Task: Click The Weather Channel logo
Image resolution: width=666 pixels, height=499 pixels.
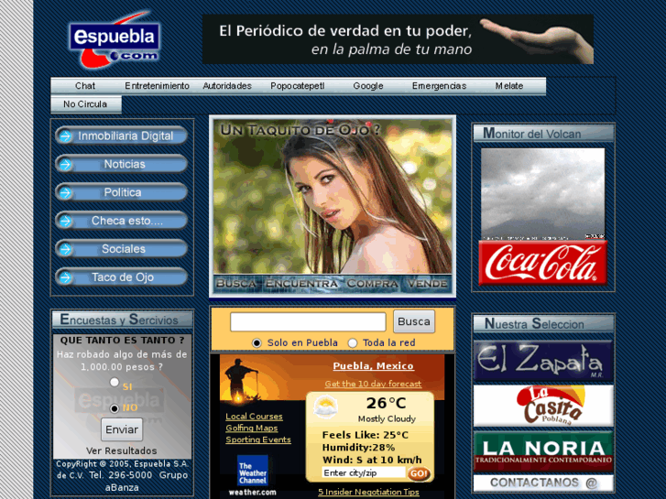Action: (252, 471)
